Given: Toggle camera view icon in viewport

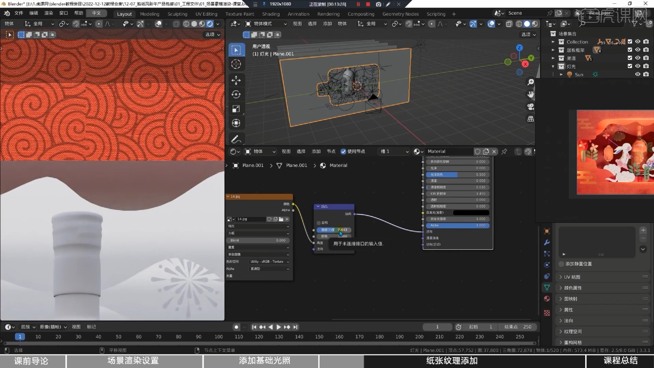Looking at the screenshot, I should coord(531,107).
